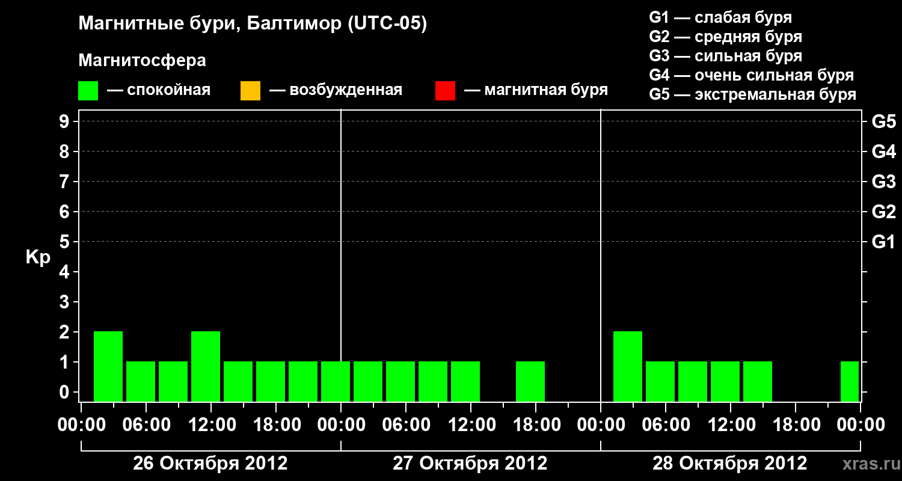
Task: Click the '26 Октября 2012' date label
Action: [x=210, y=464]
